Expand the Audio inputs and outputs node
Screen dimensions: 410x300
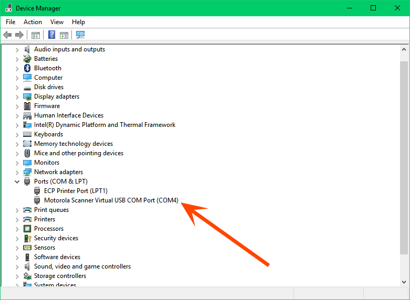pyautogui.click(x=17, y=49)
